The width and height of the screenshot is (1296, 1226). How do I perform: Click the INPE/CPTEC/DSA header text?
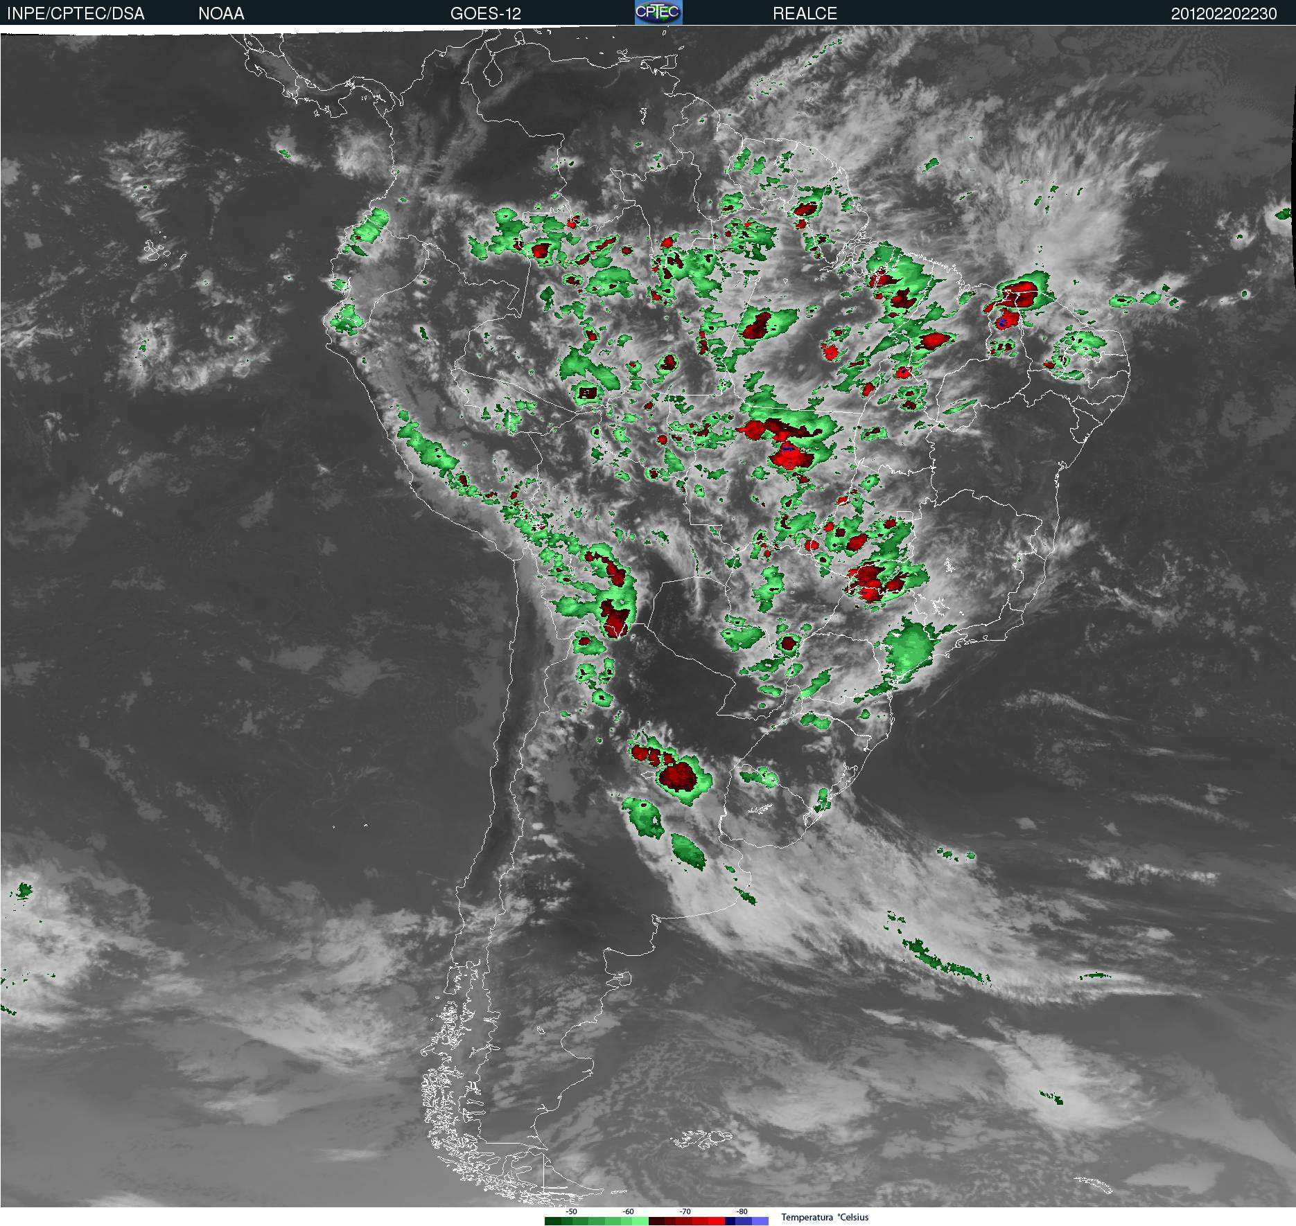pyautogui.click(x=76, y=14)
